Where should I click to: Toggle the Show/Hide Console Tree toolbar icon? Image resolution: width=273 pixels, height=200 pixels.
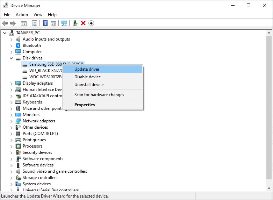(24, 23)
